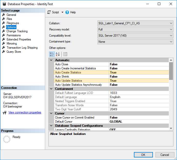Open the Script dropdown arrow
The image size is (177, 160).
[62, 12]
